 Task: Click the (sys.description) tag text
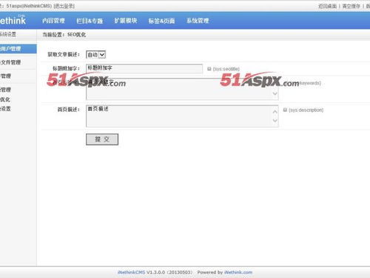[306, 110]
